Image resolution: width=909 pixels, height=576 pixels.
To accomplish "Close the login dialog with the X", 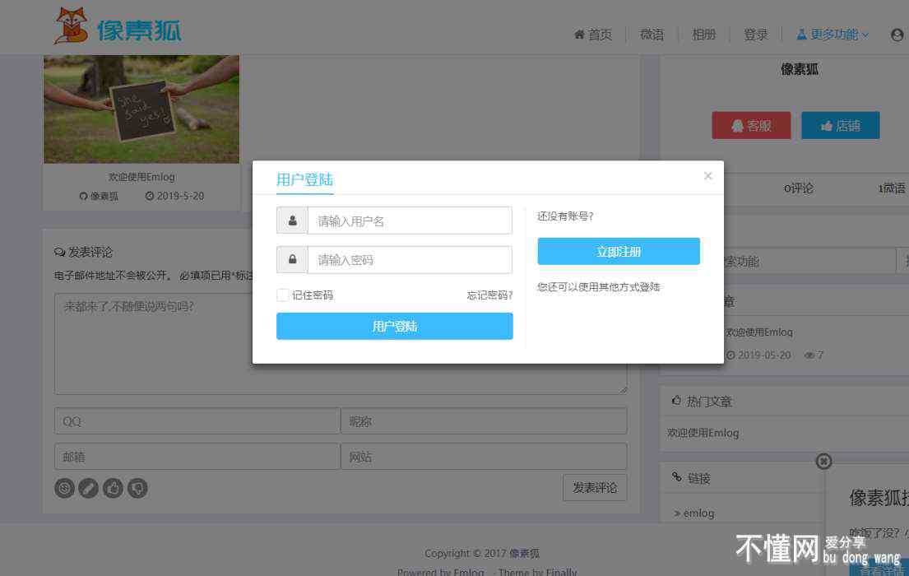I will coord(707,175).
